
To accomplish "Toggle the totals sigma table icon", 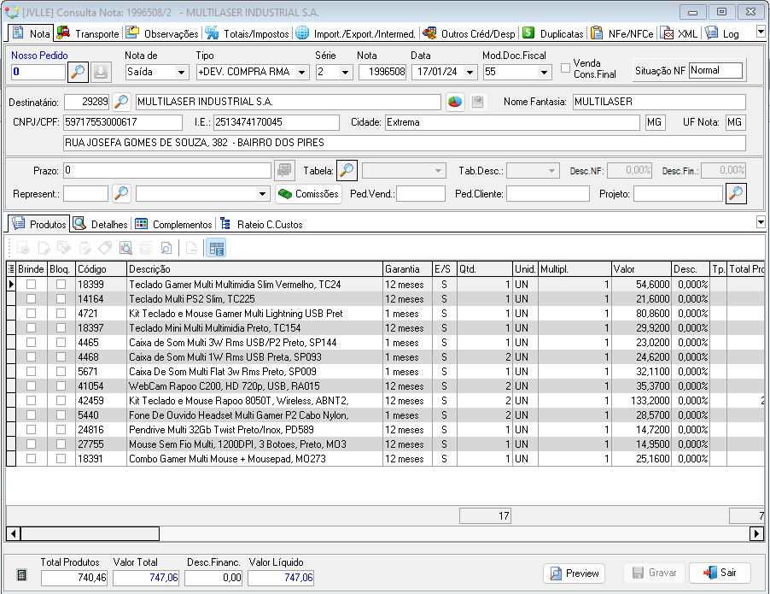I will coord(216,248).
